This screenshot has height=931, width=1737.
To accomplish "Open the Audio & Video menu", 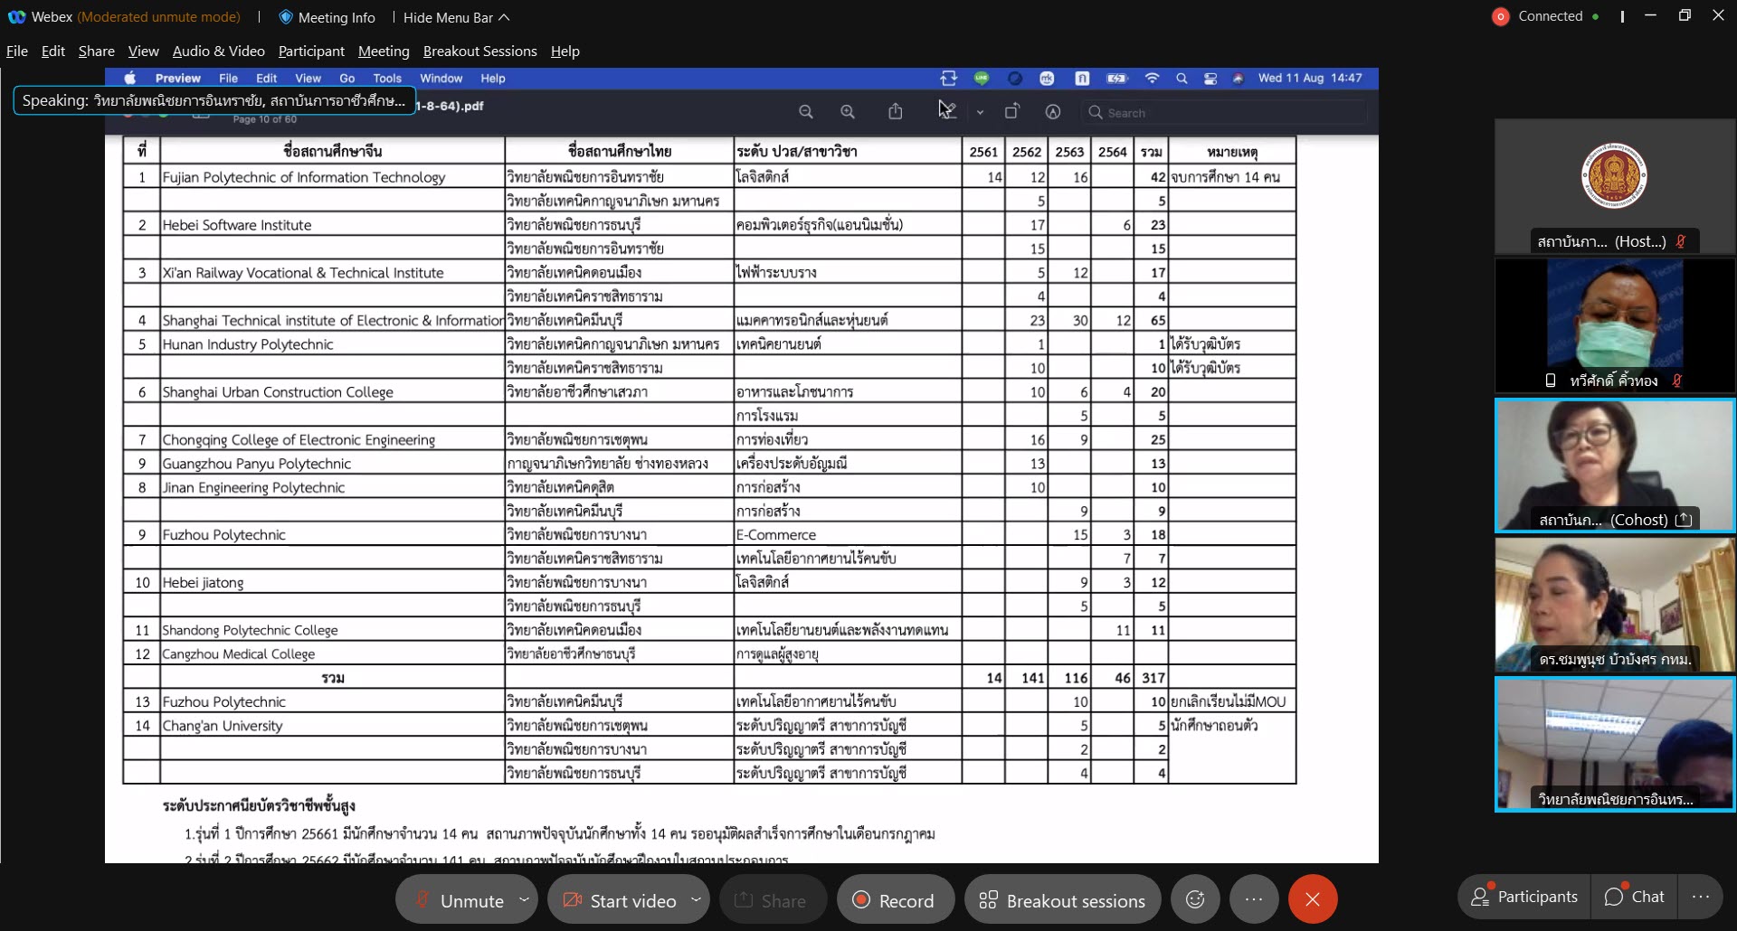I will (x=219, y=52).
